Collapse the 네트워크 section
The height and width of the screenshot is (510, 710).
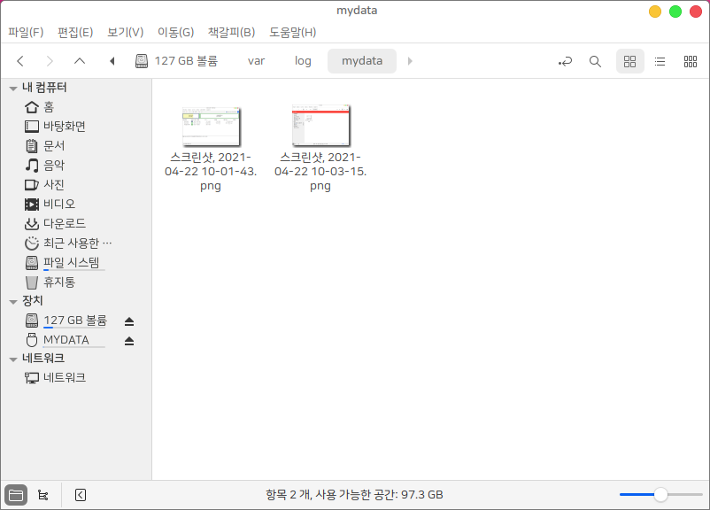click(x=12, y=359)
